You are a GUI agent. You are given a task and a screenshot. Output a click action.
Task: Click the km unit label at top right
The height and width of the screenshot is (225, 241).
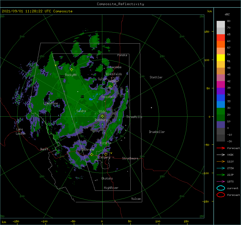tap(209, 11)
